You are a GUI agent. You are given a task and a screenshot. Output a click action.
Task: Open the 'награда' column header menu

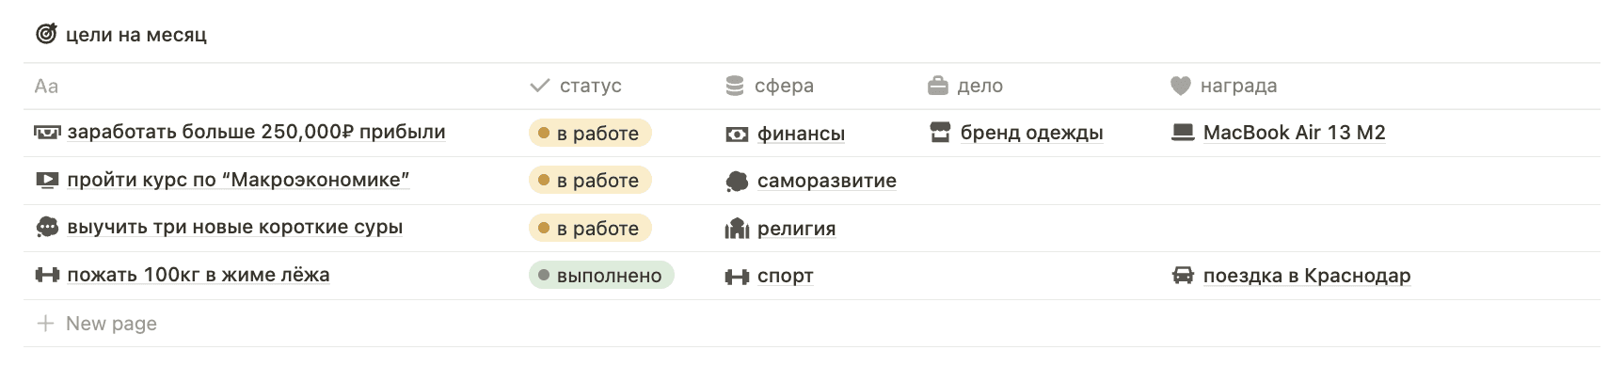(x=1224, y=86)
